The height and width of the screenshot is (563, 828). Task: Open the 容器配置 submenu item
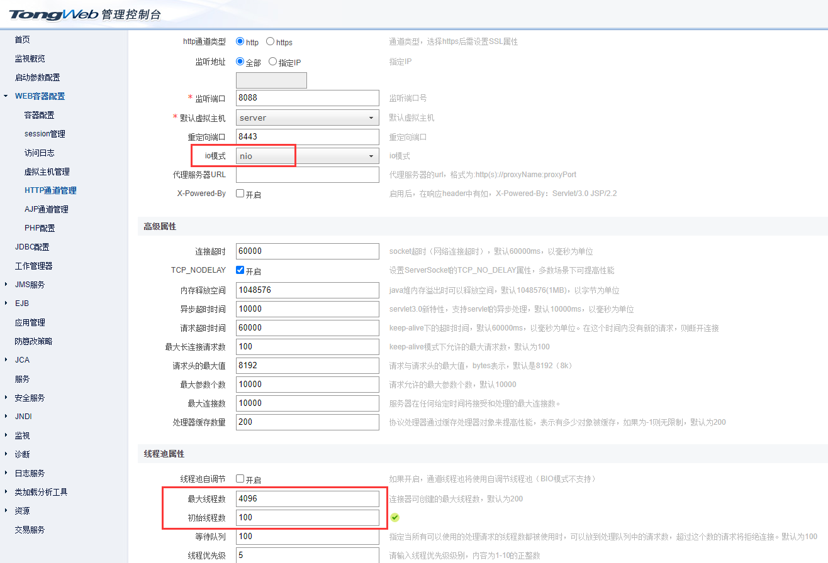click(x=40, y=115)
